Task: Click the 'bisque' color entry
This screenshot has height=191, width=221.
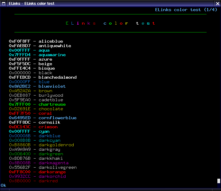Action: click(32, 68)
